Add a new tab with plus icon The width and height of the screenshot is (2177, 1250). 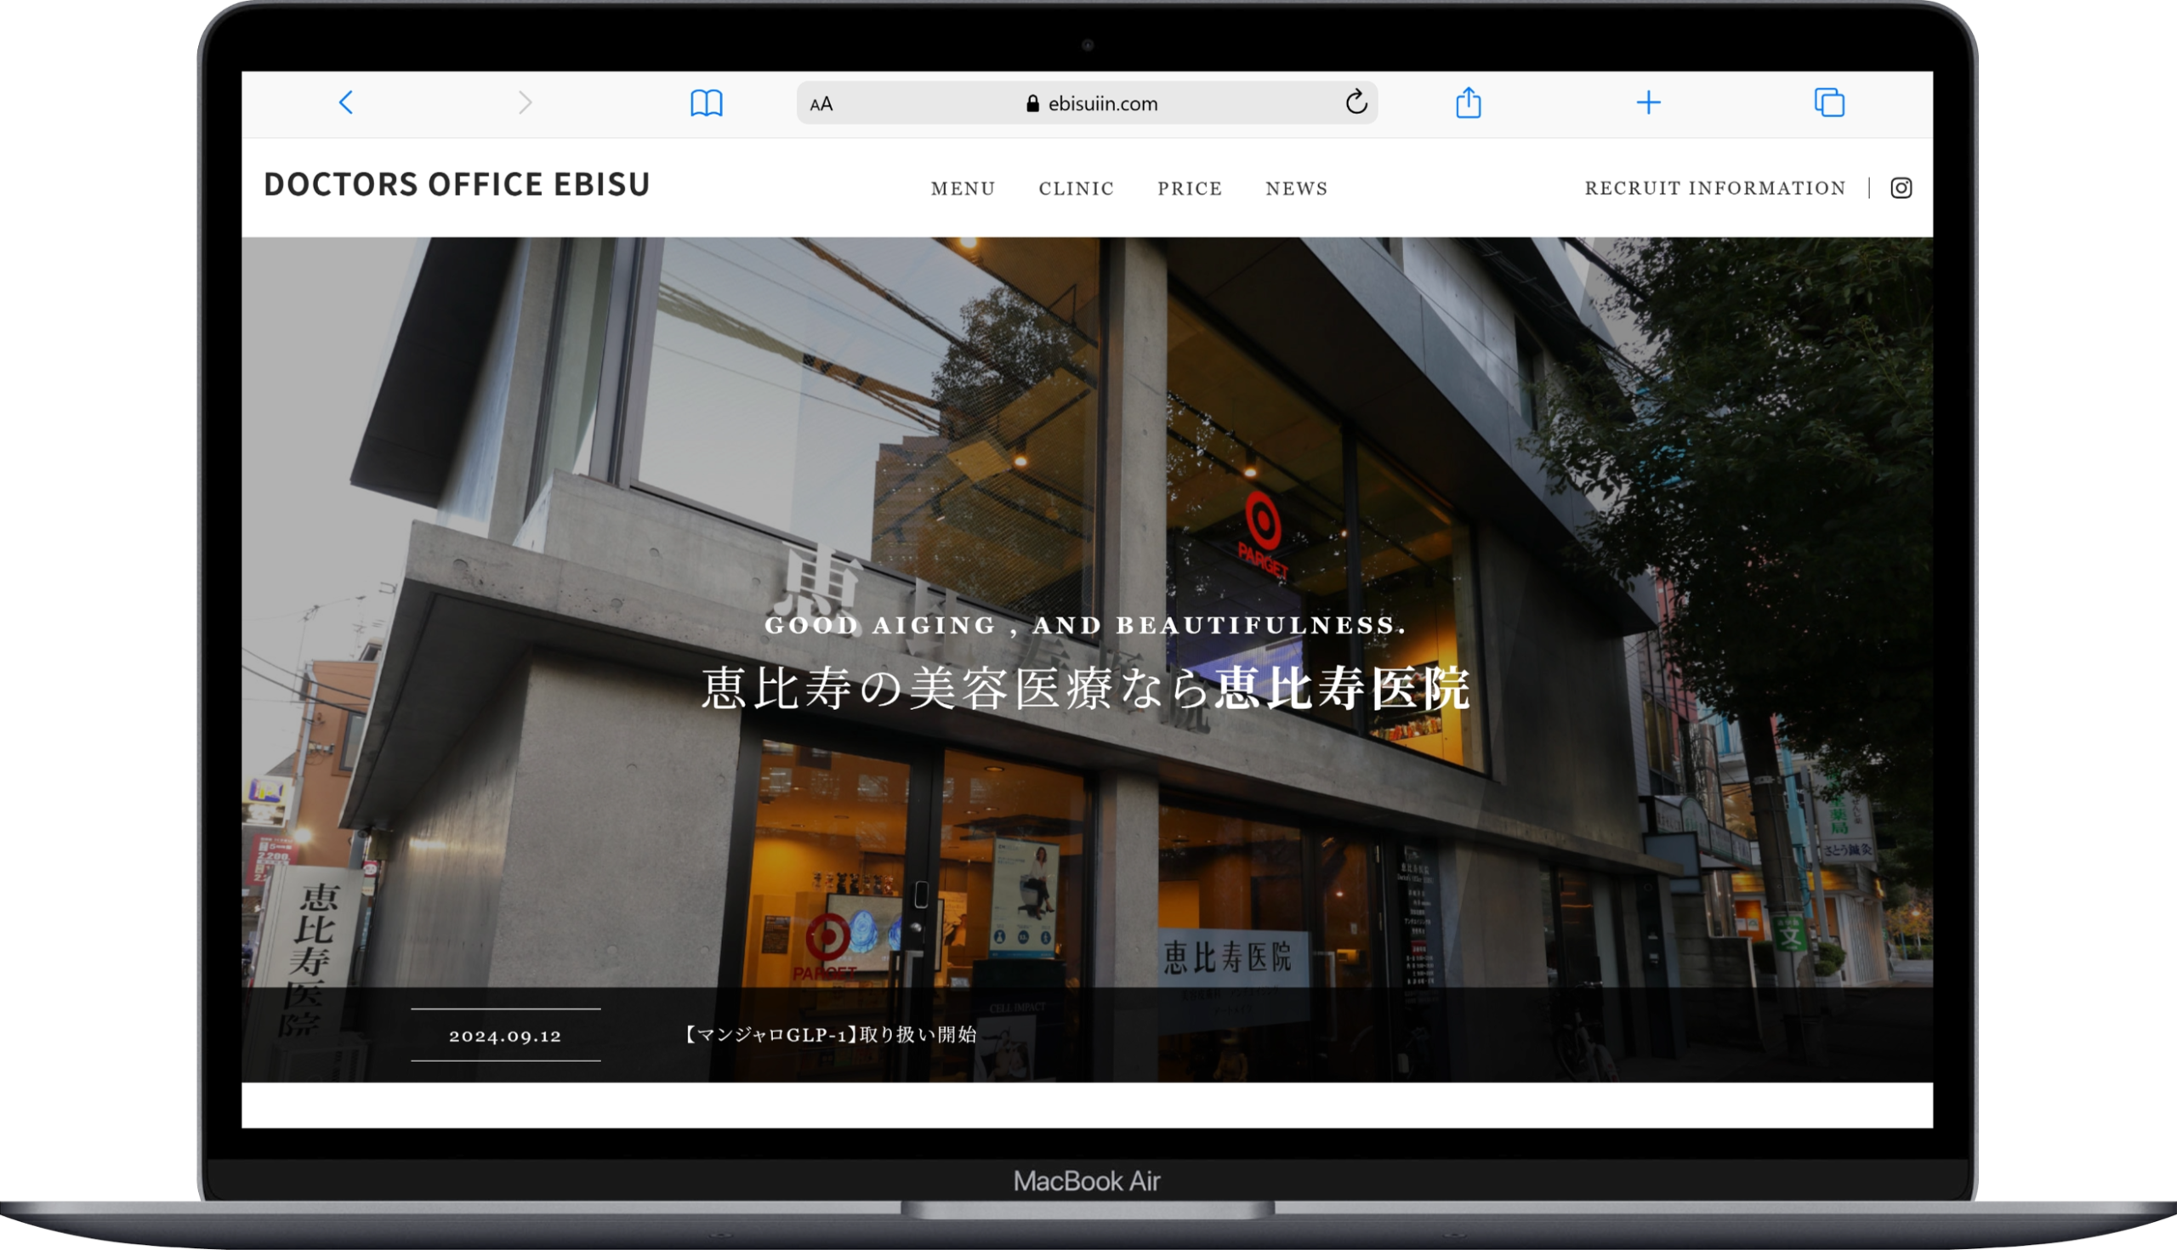(x=1648, y=103)
